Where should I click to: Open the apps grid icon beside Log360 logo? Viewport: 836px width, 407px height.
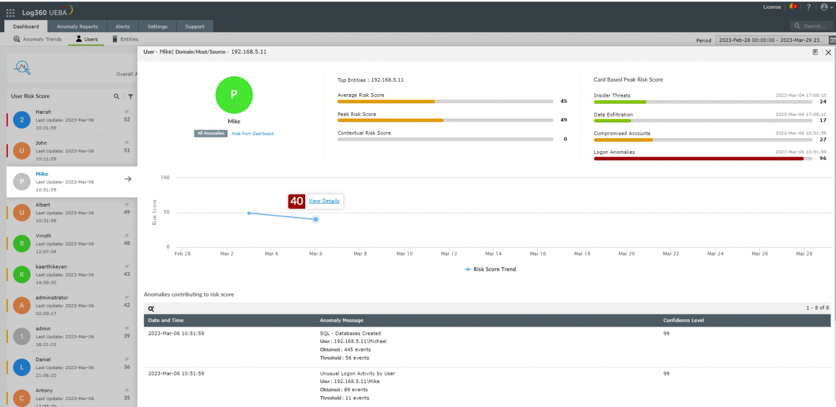[10, 12]
